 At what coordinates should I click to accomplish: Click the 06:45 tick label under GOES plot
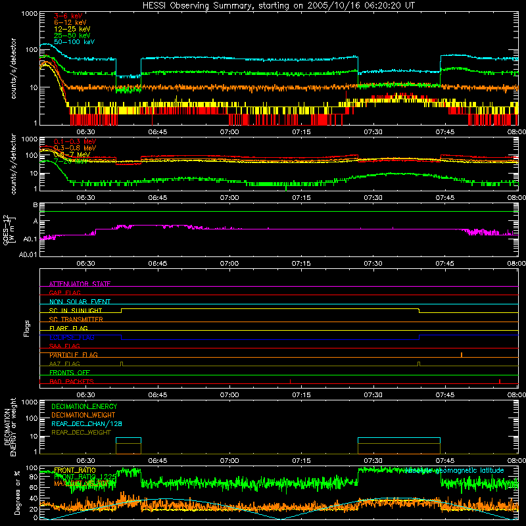(158, 264)
